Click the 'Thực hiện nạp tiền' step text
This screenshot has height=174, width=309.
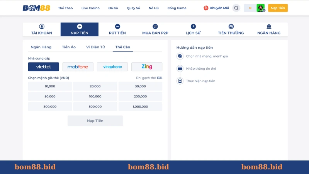tap(200, 81)
